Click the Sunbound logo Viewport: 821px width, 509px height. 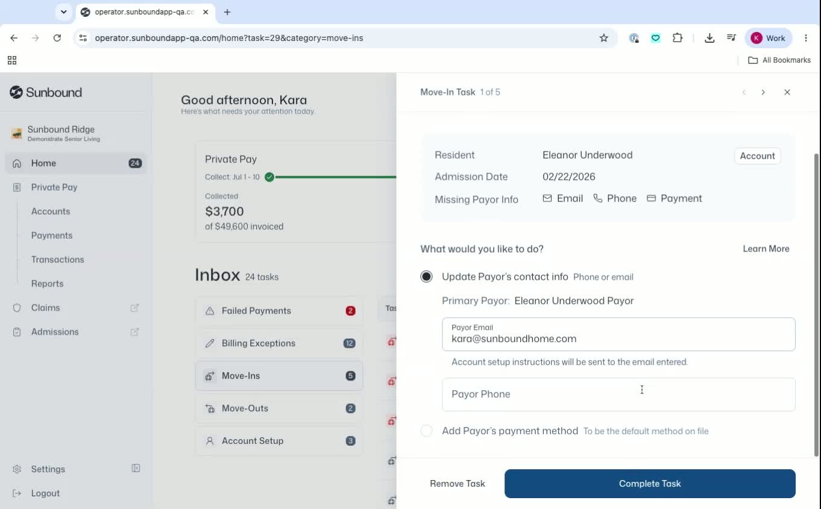pyautogui.click(x=46, y=92)
